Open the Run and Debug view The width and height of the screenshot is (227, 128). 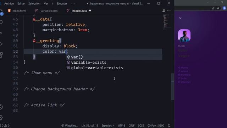point(1,44)
